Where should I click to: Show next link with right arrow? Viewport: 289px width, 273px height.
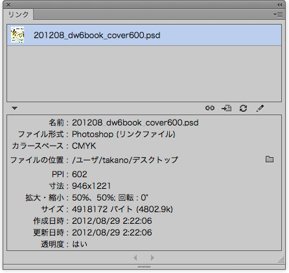(x=152, y=257)
